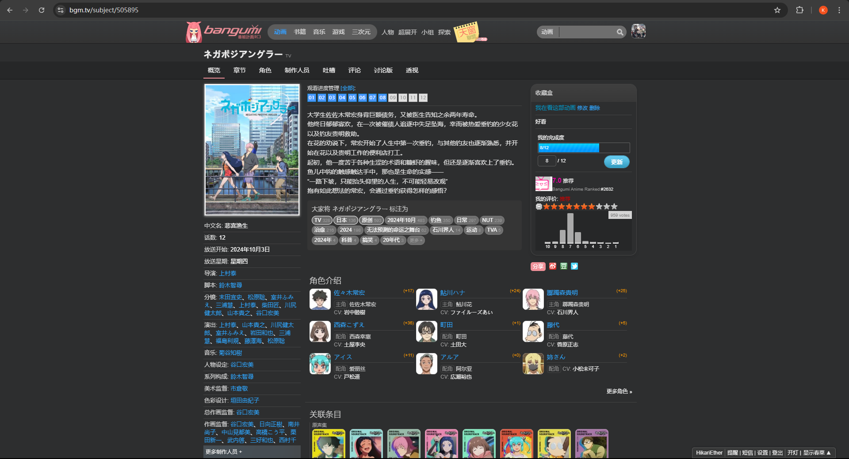
Task: Open アルア character avatar
Action: coord(427,364)
